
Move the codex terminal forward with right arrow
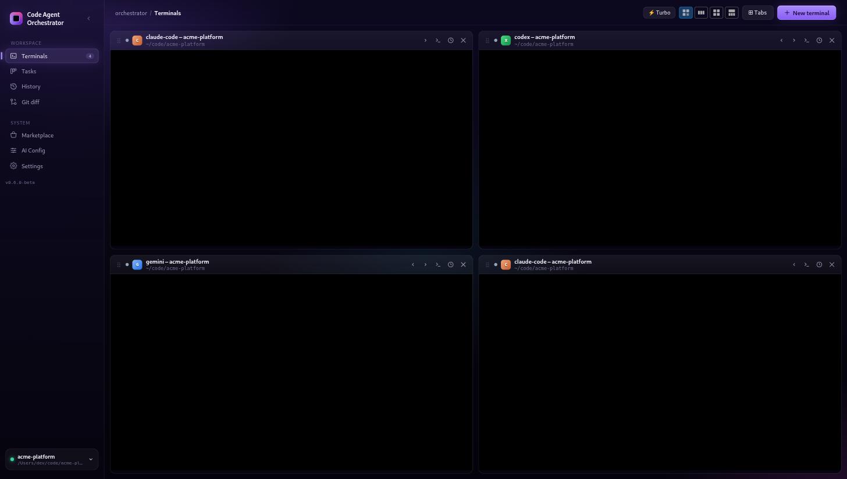794,40
